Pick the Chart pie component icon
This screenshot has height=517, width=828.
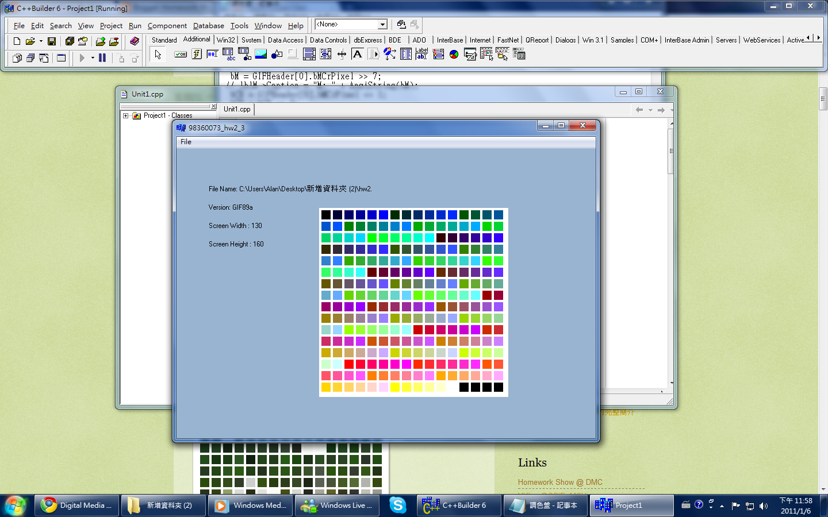click(x=454, y=55)
